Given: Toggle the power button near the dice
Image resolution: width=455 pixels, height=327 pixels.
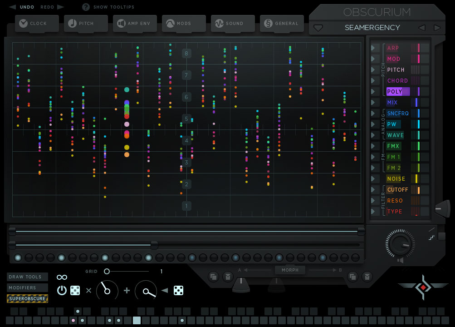Looking at the screenshot, I should (x=62, y=290).
